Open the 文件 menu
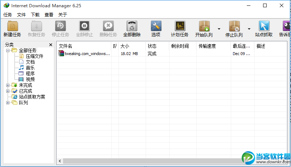Viewport: 291px width, 167px height. tap(21, 14)
